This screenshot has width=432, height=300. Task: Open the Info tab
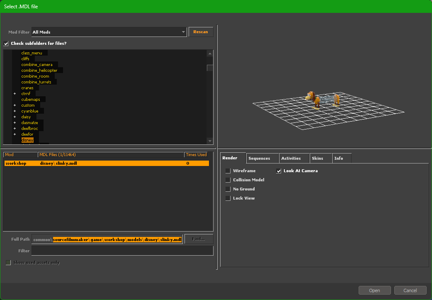(x=342, y=158)
